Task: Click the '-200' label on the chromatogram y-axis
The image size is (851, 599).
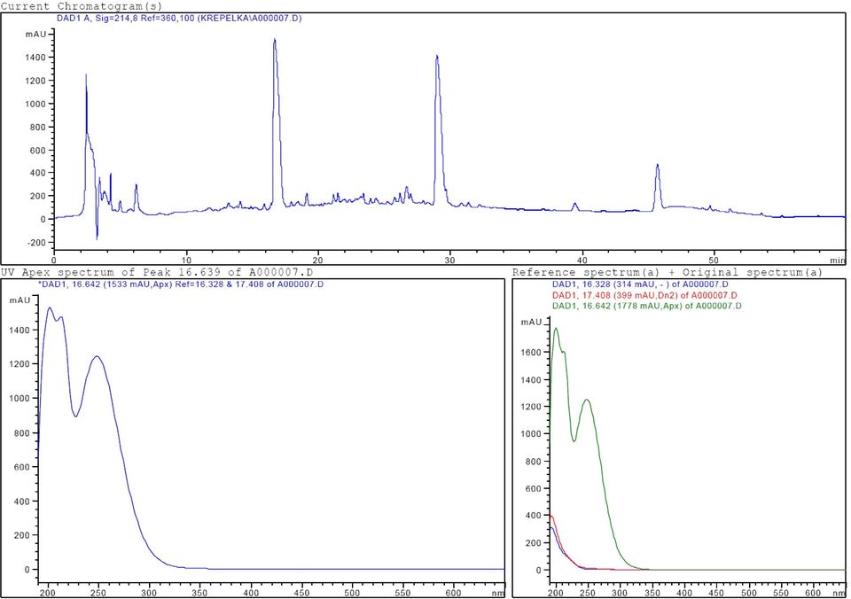Action: pyautogui.click(x=35, y=243)
